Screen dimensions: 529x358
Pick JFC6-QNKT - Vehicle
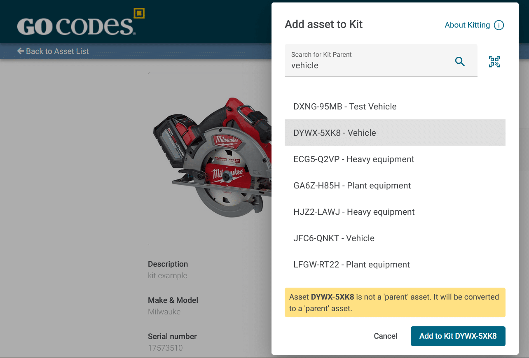tap(334, 238)
